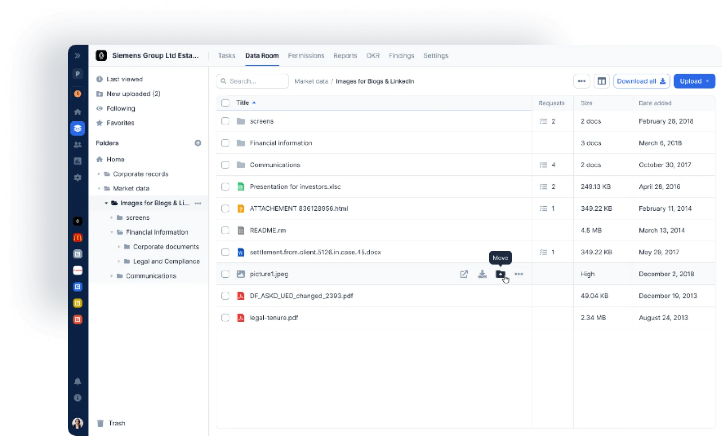Screen dimensions: 722x436
Task: Open the Findings tab
Action: (x=401, y=55)
